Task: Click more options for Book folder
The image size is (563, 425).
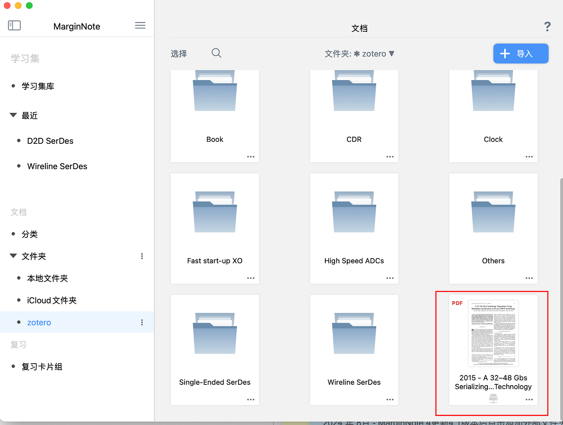Action: coord(251,157)
